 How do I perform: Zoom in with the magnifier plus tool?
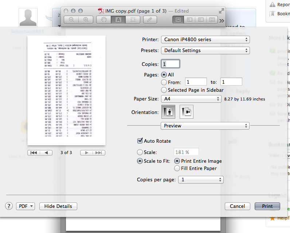[86, 20]
